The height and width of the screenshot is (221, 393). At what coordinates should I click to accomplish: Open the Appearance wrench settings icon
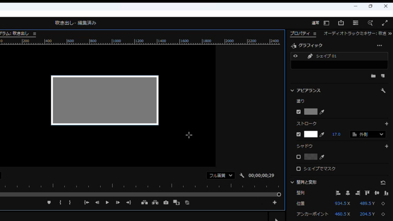pos(383,91)
